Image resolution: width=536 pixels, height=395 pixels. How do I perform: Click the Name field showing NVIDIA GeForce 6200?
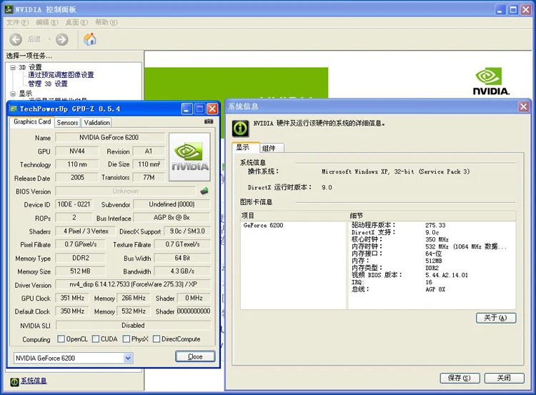(110, 137)
